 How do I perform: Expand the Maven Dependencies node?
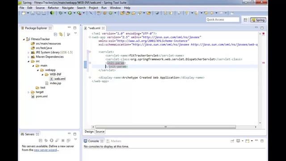[x=29, y=57]
